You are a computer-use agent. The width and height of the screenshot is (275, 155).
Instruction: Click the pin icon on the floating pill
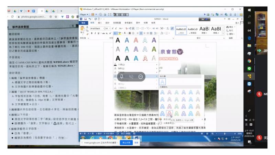(122, 76)
